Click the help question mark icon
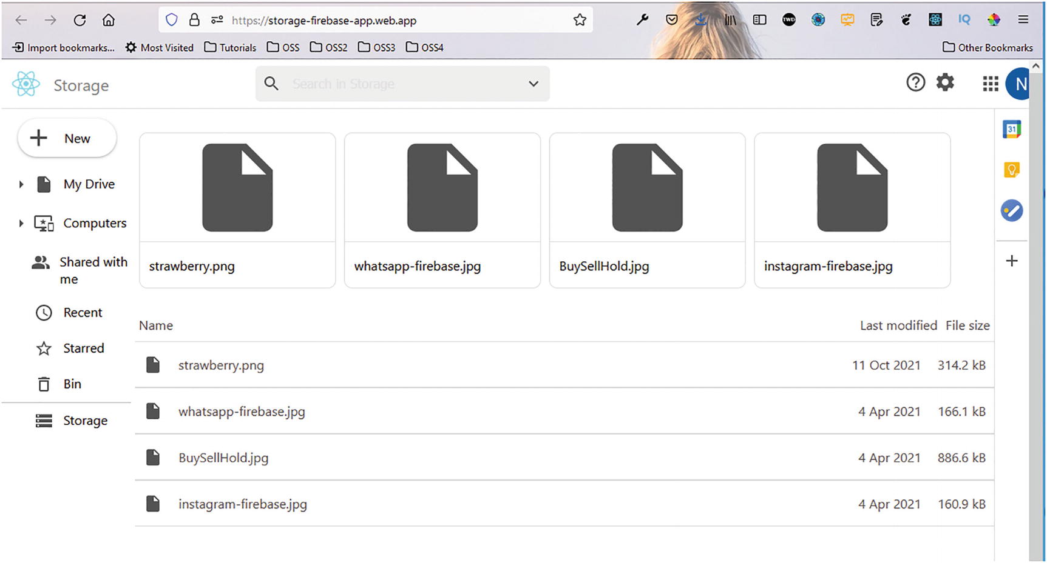1047x563 pixels. click(x=915, y=82)
